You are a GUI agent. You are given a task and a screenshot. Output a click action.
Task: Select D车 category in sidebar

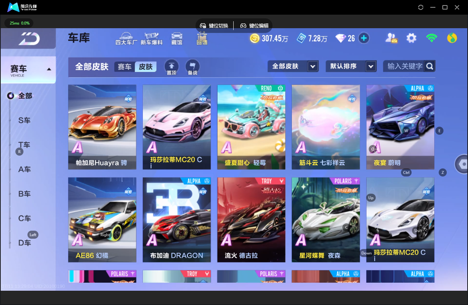24,243
